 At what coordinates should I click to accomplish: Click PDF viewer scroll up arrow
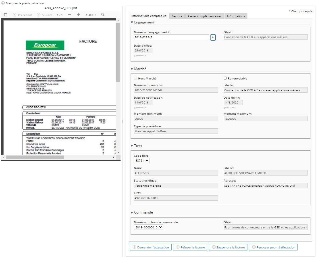[x=118, y=21]
